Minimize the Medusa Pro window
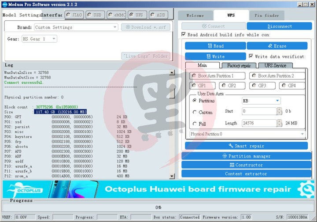Screen dimensions: 317x222 (x=300, y=4)
